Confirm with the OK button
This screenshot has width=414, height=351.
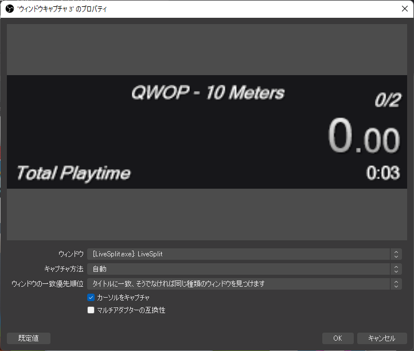click(x=338, y=338)
